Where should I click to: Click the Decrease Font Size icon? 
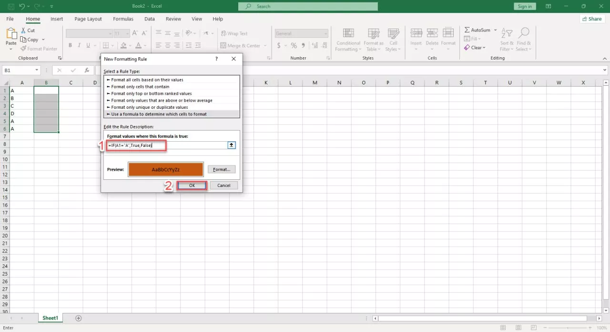click(x=145, y=33)
